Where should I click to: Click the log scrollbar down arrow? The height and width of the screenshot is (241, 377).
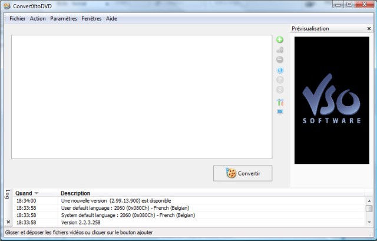[x=369, y=222]
